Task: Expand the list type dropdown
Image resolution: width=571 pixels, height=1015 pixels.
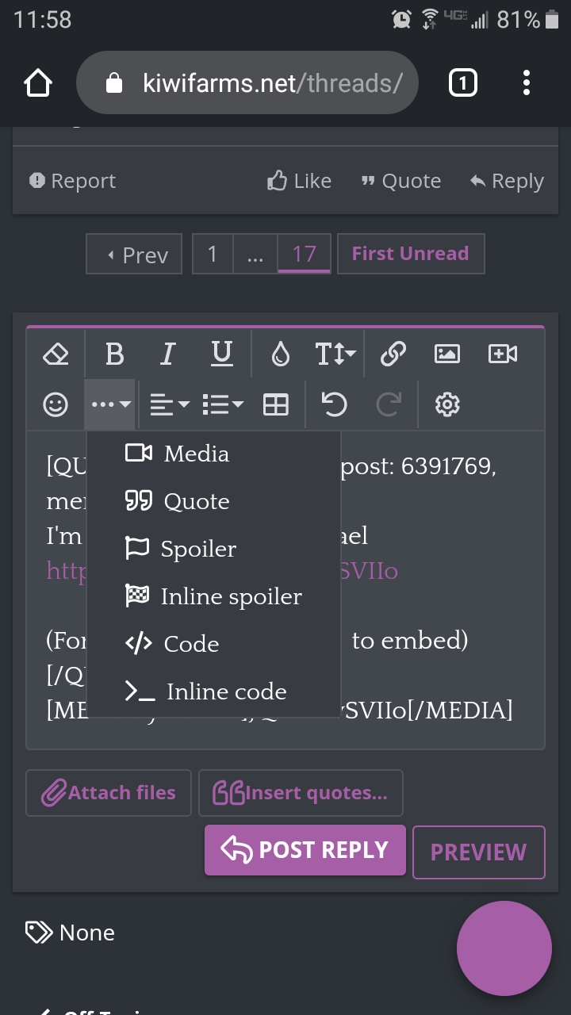Action: pos(223,405)
